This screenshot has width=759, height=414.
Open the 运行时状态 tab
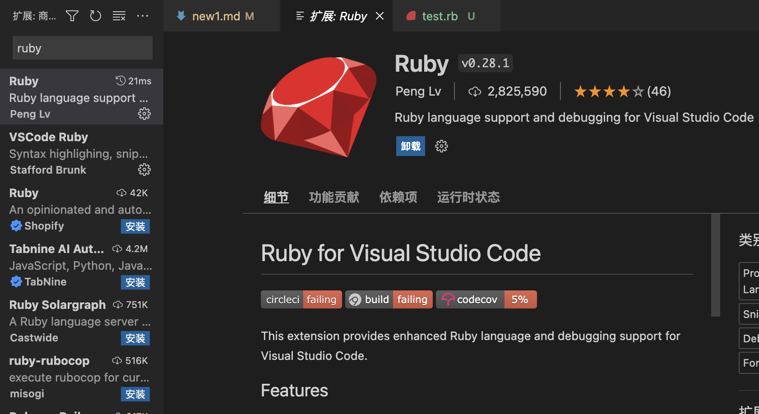tap(468, 197)
